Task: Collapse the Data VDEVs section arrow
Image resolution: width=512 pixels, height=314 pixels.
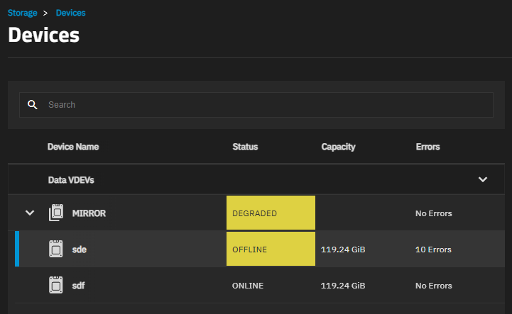Action: [483, 179]
